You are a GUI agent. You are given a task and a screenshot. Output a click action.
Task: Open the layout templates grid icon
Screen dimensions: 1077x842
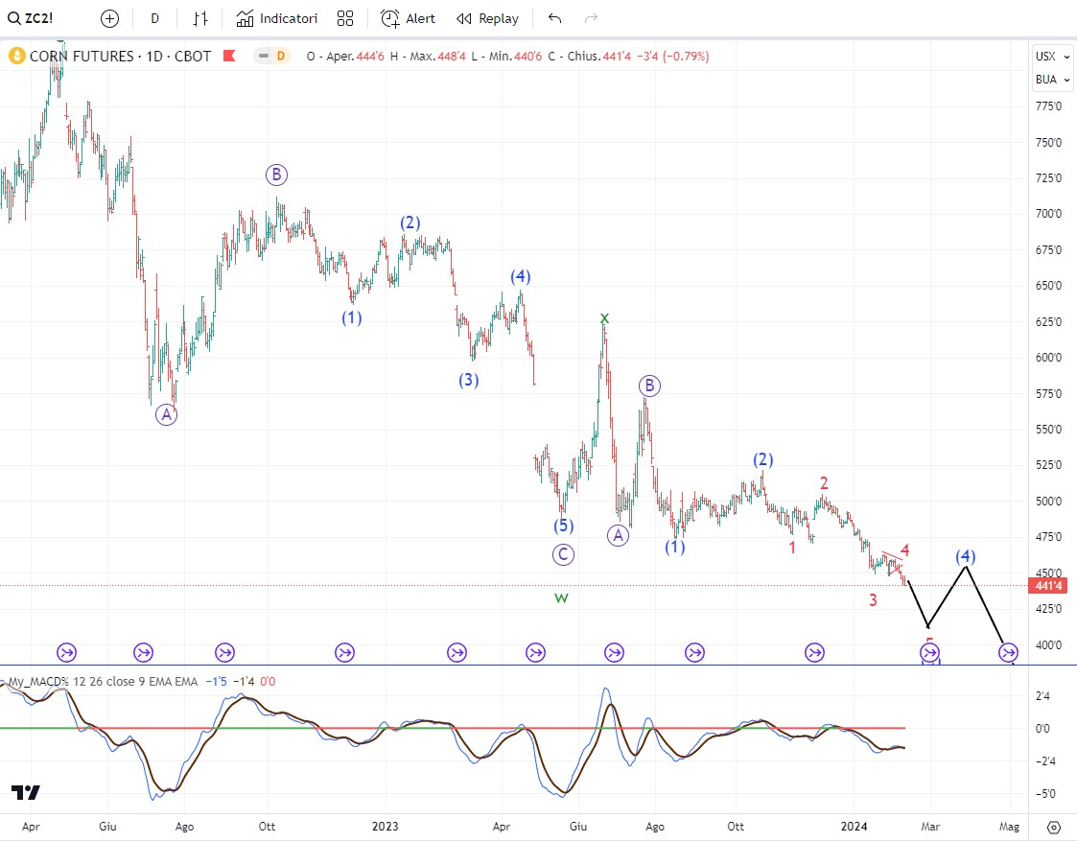(345, 18)
